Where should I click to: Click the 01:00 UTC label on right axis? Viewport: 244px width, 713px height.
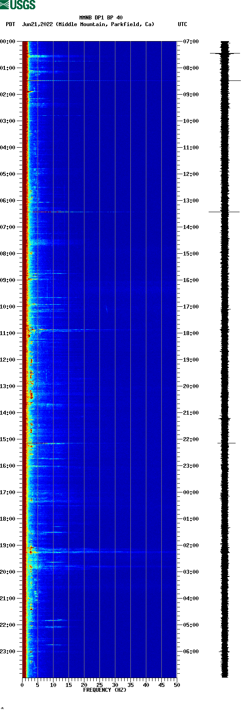(x=191, y=519)
